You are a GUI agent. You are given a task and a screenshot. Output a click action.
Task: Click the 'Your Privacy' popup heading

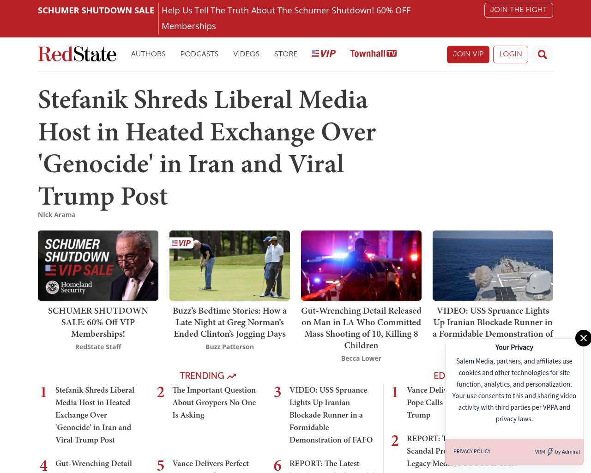pyautogui.click(x=514, y=347)
